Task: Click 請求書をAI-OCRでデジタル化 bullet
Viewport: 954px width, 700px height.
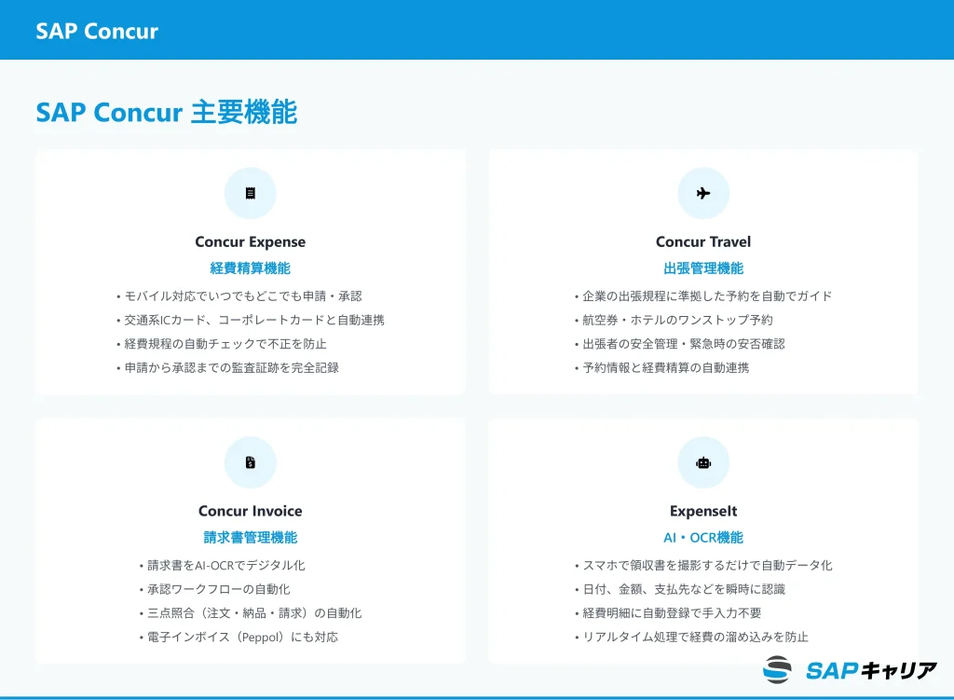Action: tap(222, 566)
